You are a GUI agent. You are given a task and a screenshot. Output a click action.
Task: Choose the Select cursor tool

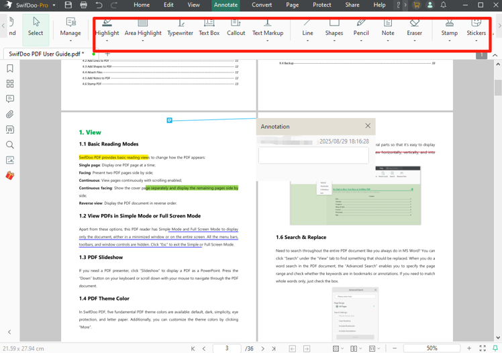36,30
